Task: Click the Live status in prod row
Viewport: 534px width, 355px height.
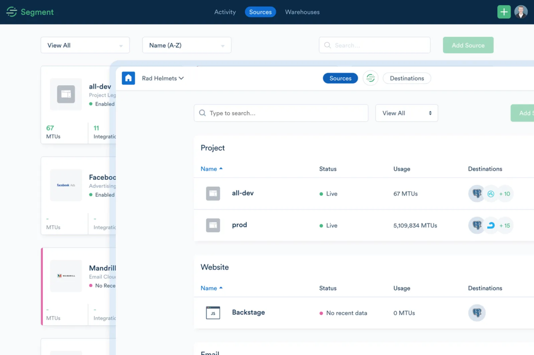Action: pyautogui.click(x=328, y=225)
